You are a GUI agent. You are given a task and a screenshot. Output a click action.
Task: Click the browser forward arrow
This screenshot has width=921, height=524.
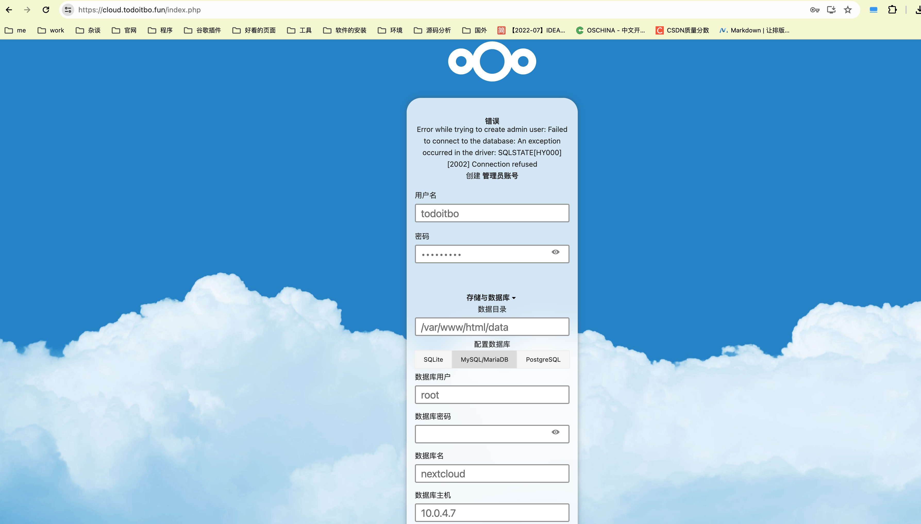pos(27,10)
